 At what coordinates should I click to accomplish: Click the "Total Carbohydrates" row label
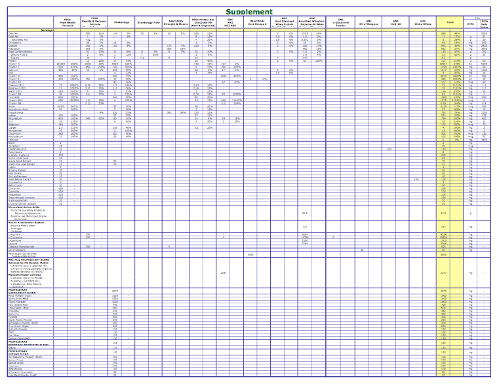[x=20, y=51]
